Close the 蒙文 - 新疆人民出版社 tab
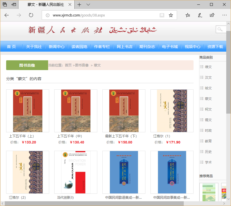The height and width of the screenshot is (206, 231). [x=70, y=5]
